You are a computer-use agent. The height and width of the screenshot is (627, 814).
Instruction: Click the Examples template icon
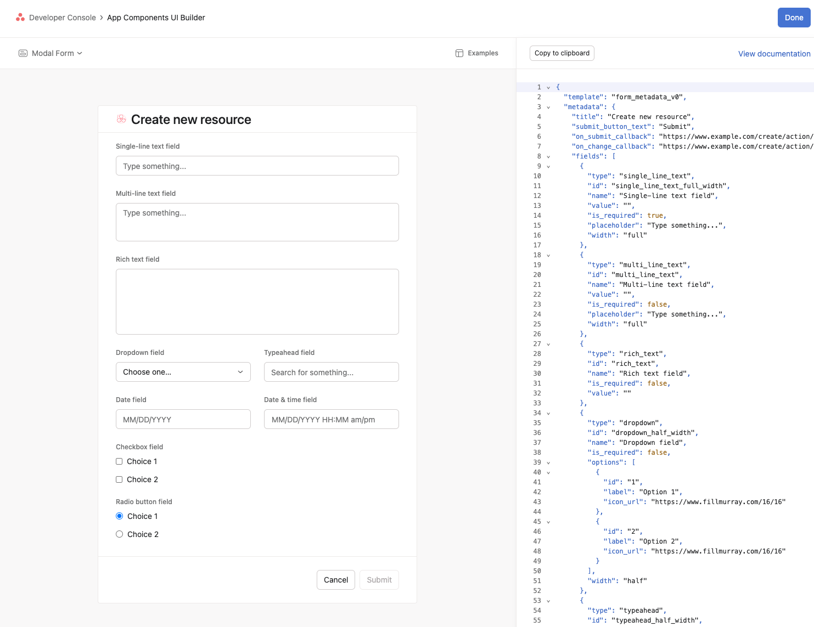(459, 53)
